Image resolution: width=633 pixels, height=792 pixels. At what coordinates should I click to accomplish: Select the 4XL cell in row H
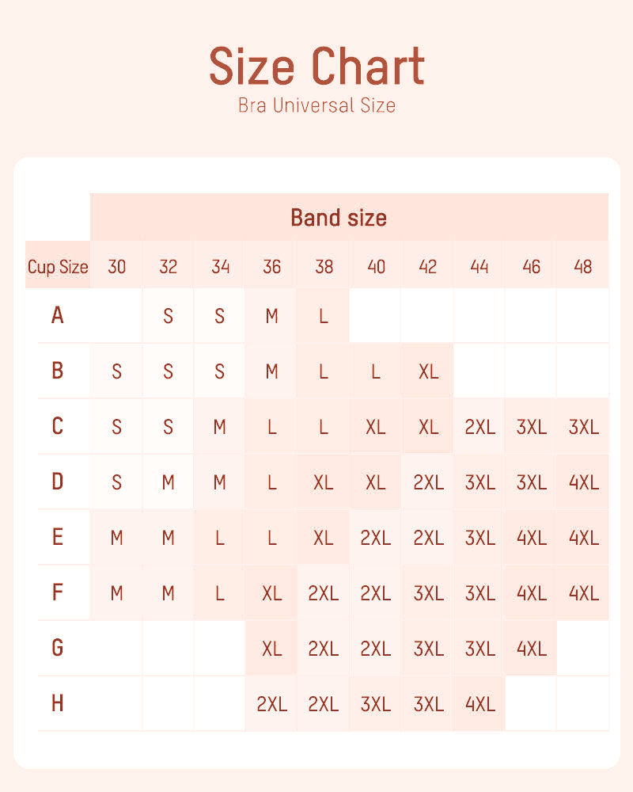tap(479, 703)
